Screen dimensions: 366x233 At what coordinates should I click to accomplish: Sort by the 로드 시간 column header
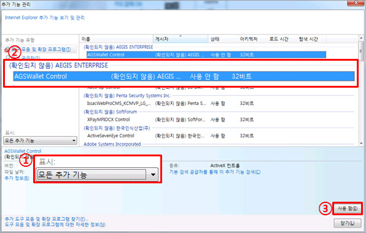click(x=281, y=39)
